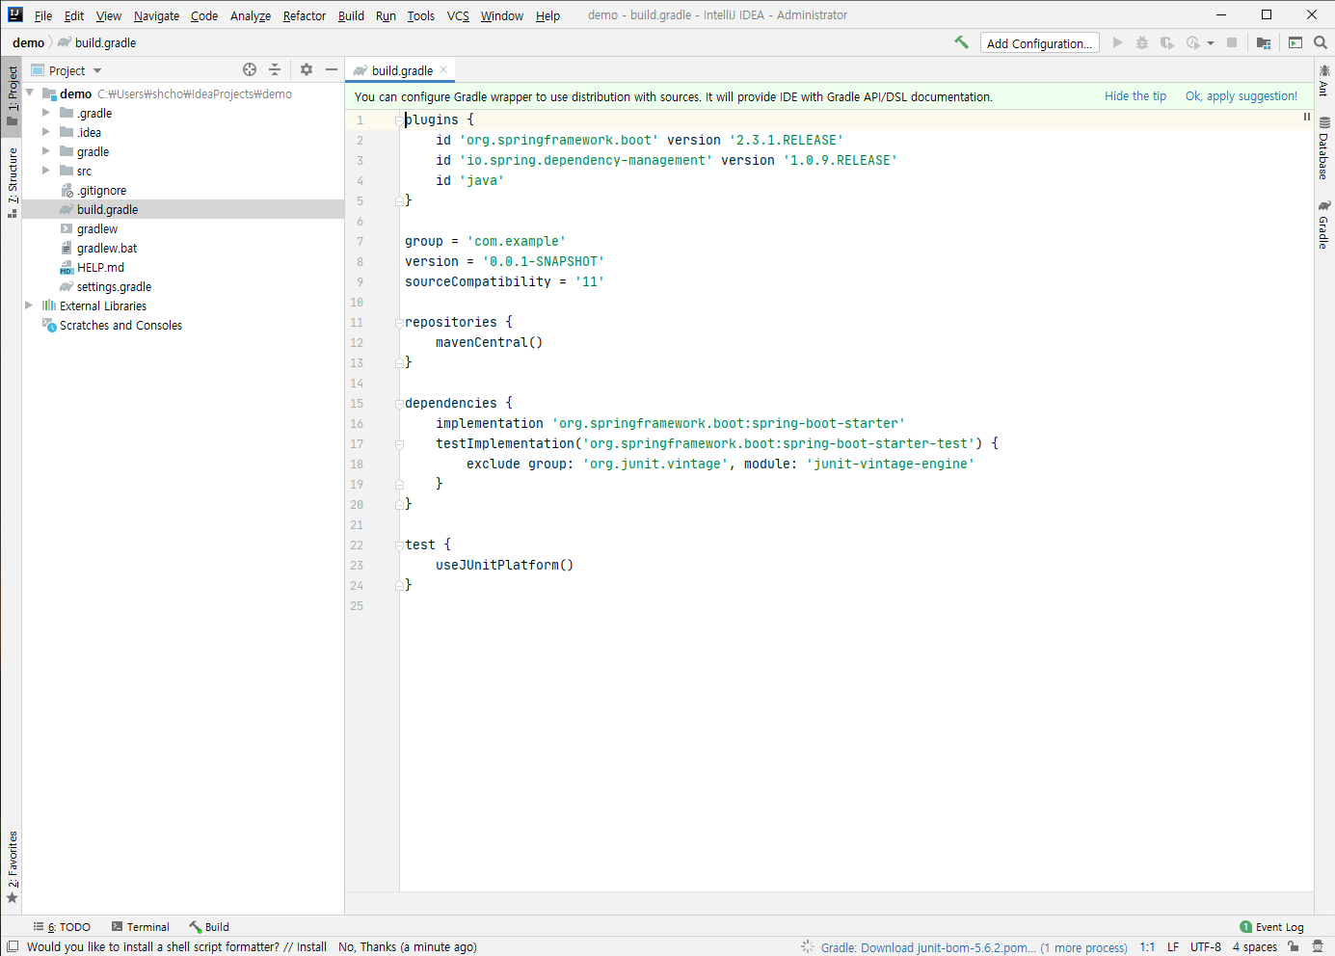The width and height of the screenshot is (1335, 956).
Task: Open the File menu
Action: pyautogui.click(x=43, y=15)
